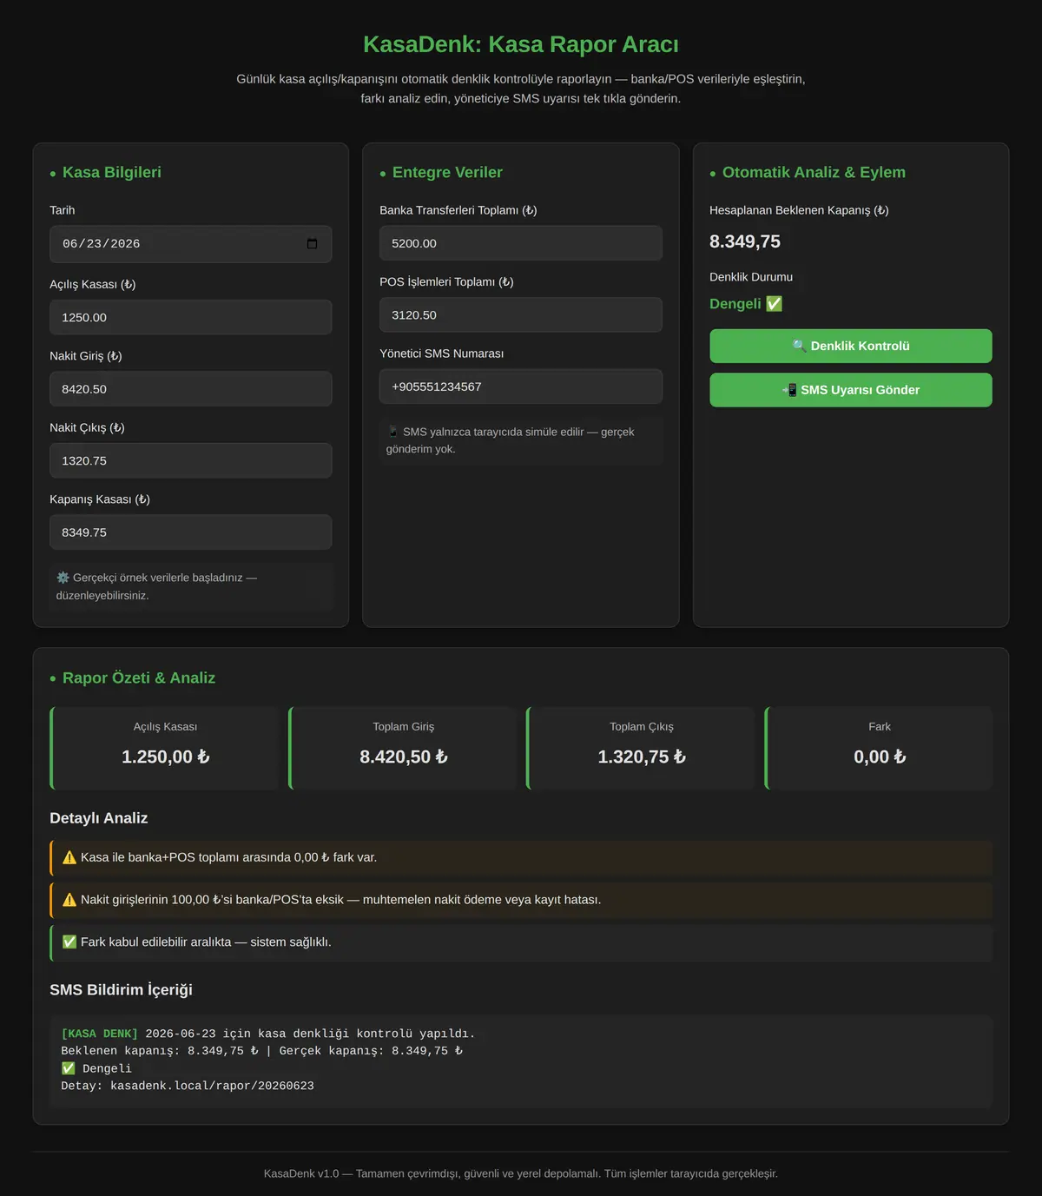This screenshot has height=1196, width=1042.
Task: Click the Beklenen kapanış line in SMS preview
Action: click(x=262, y=1051)
